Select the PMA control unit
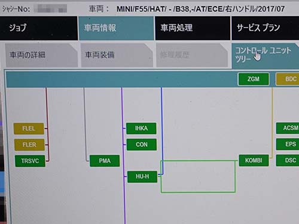The height and width of the screenshot is (224, 299). point(105,161)
